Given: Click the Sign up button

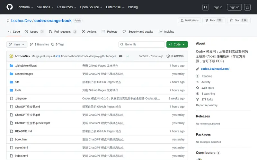Looking at the screenshot, I should click(234, 7).
